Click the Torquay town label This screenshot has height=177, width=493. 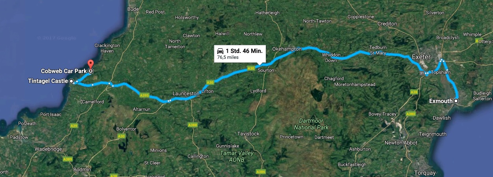tap(425, 173)
